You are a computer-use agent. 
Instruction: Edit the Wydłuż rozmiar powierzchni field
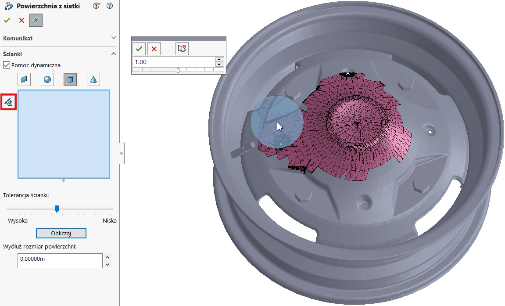(x=60, y=261)
